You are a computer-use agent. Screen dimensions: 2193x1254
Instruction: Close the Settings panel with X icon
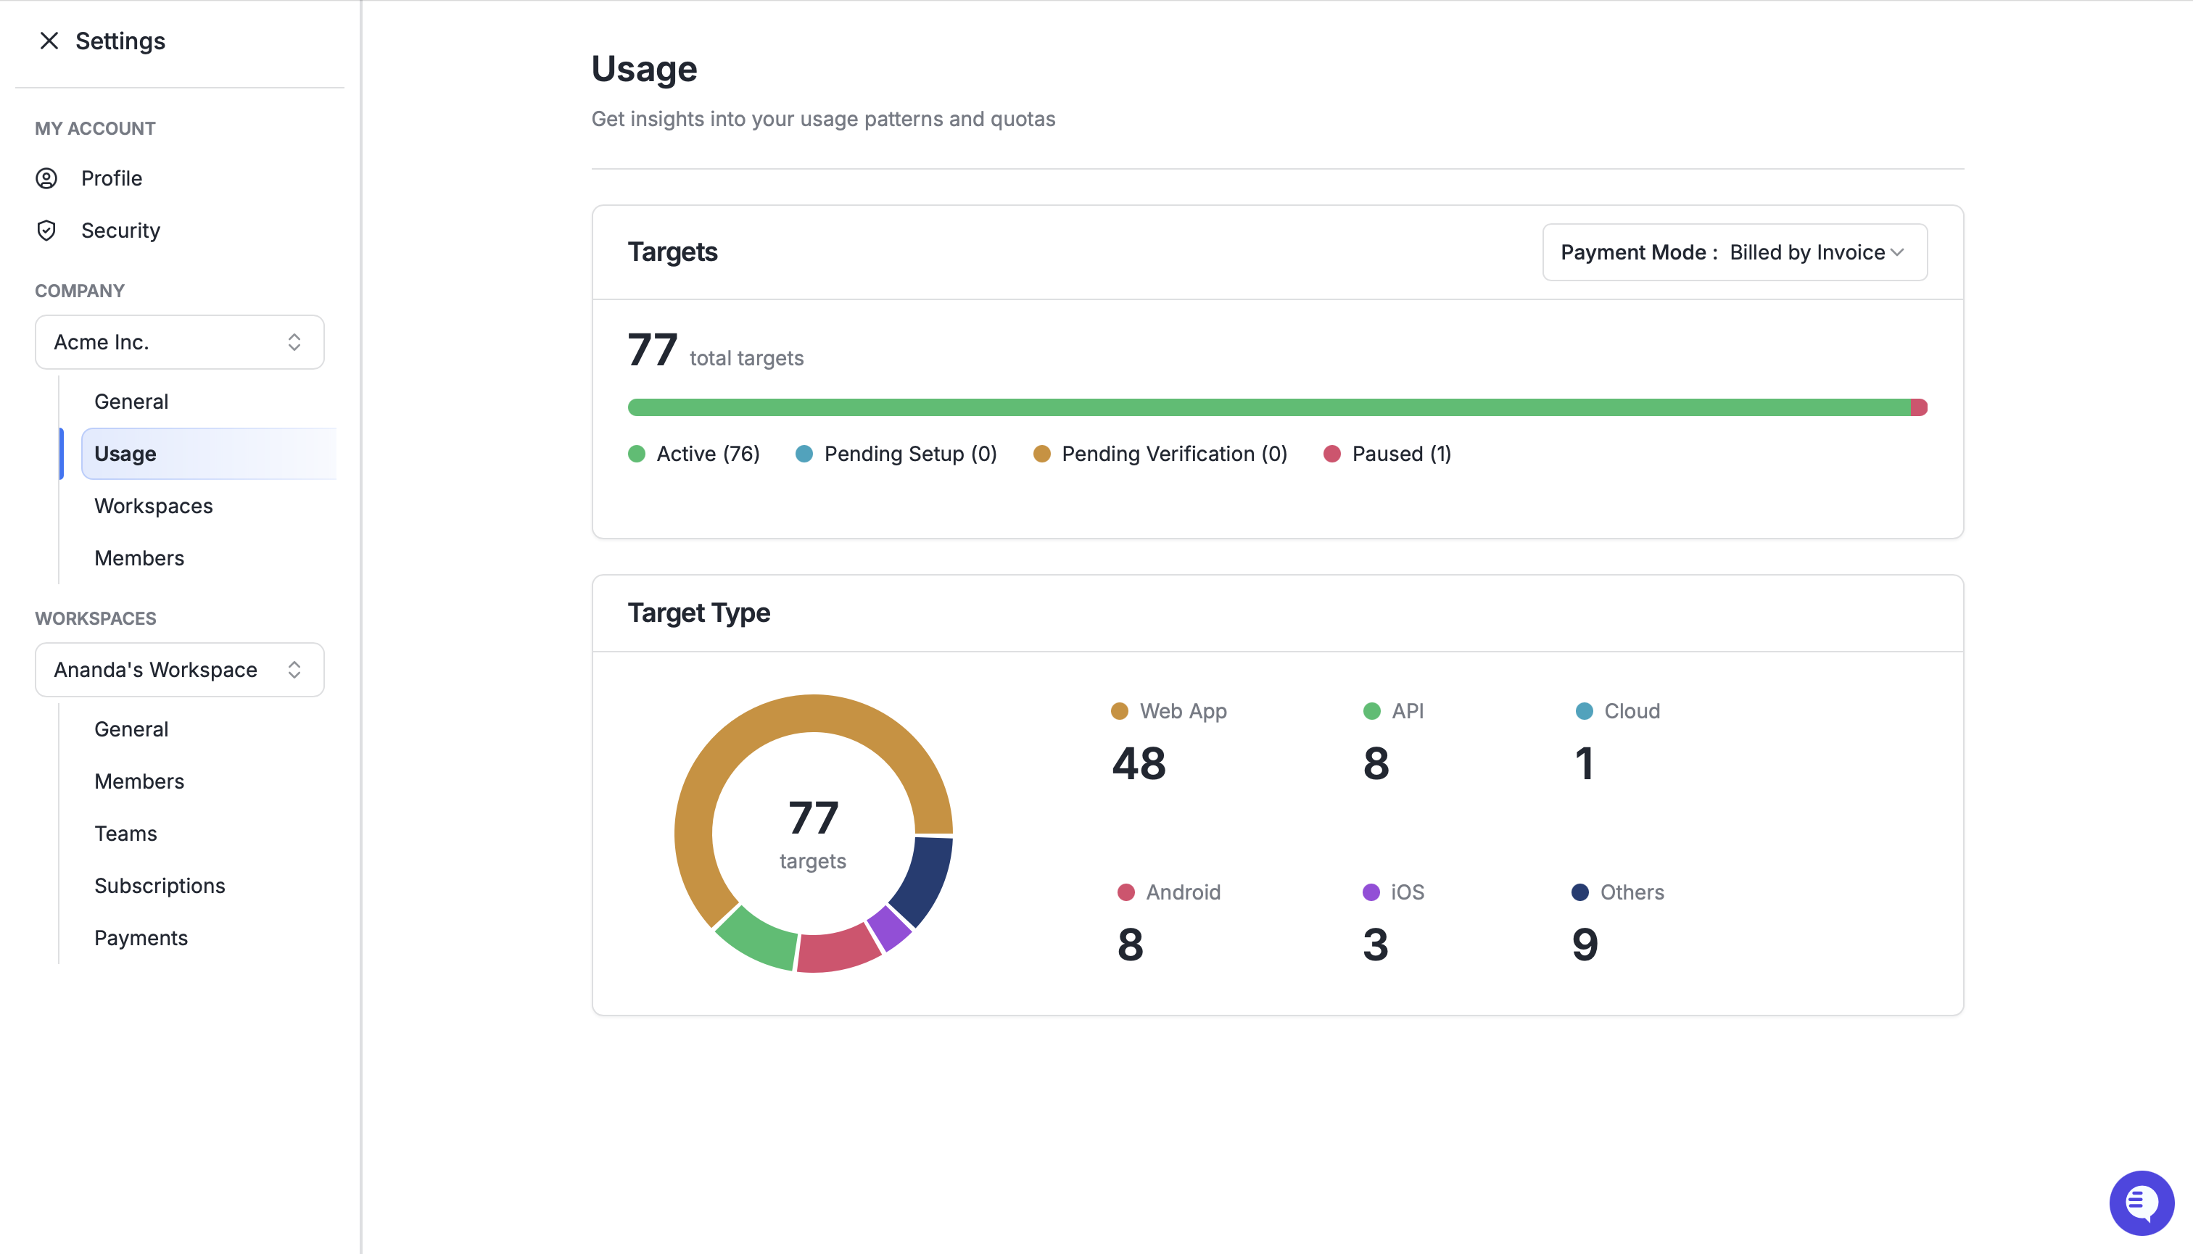[49, 41]
